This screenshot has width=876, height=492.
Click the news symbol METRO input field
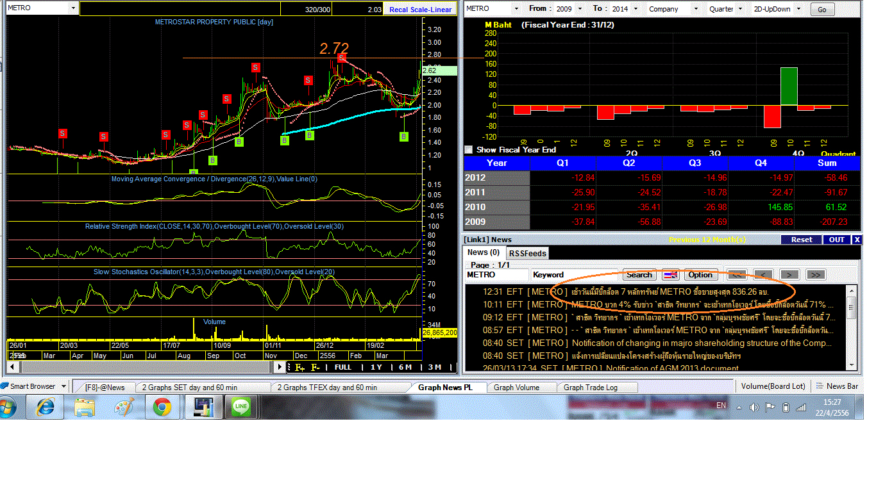coord(497,275)
